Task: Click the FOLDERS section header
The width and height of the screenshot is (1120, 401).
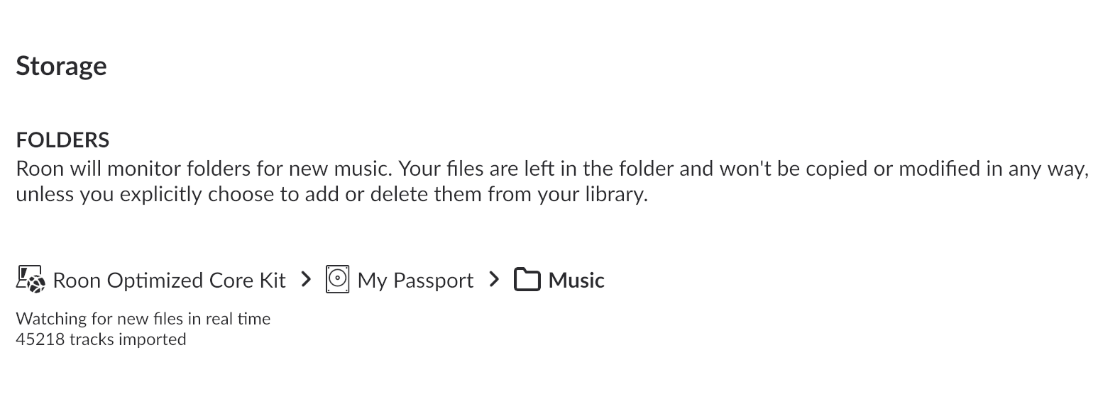Action: coord(62,140)
